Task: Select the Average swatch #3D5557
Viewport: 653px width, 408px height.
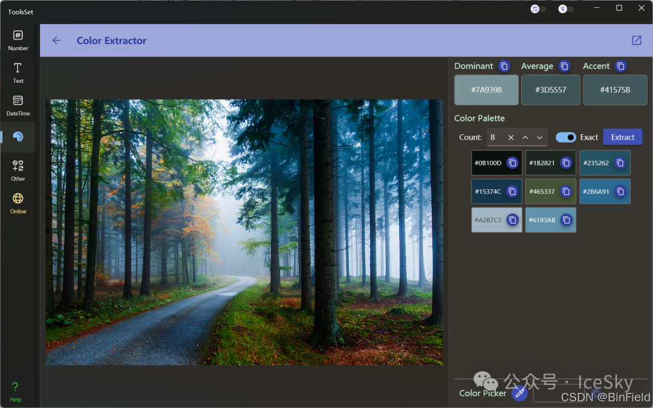Action: 551,90
